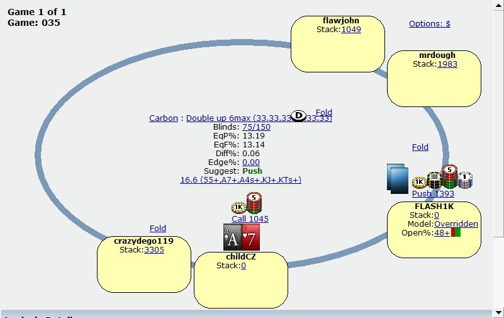The height and width of the screenshot is (318, 504).
Task: Click the Carbon site link
Action: coord(164,118)
